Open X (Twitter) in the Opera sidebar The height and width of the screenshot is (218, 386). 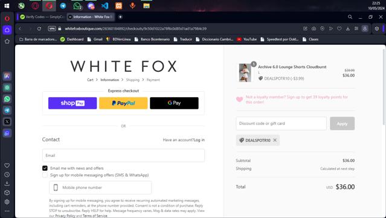(7, 121)
